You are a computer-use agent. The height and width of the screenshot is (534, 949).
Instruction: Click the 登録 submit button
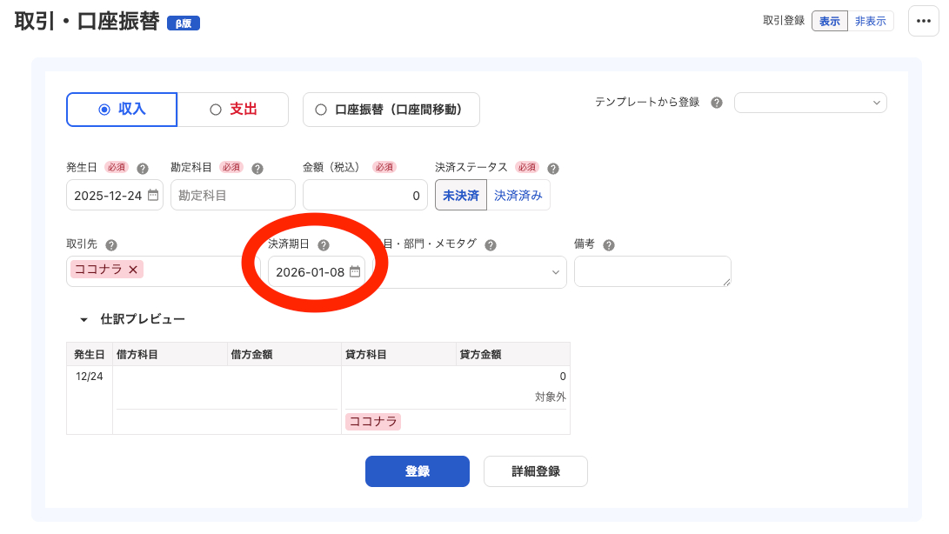pyautogui.click(x=418, y=471)
